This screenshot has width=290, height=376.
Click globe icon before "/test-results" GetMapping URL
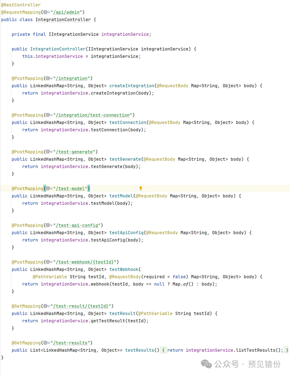[45, 343]
